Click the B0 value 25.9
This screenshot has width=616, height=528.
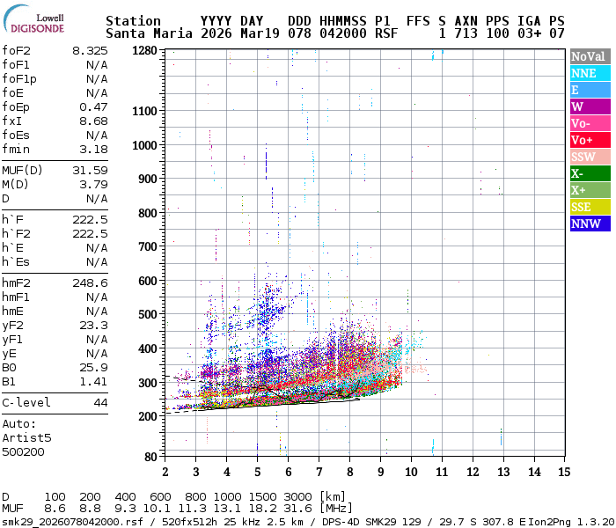click(x=93, y=367)
